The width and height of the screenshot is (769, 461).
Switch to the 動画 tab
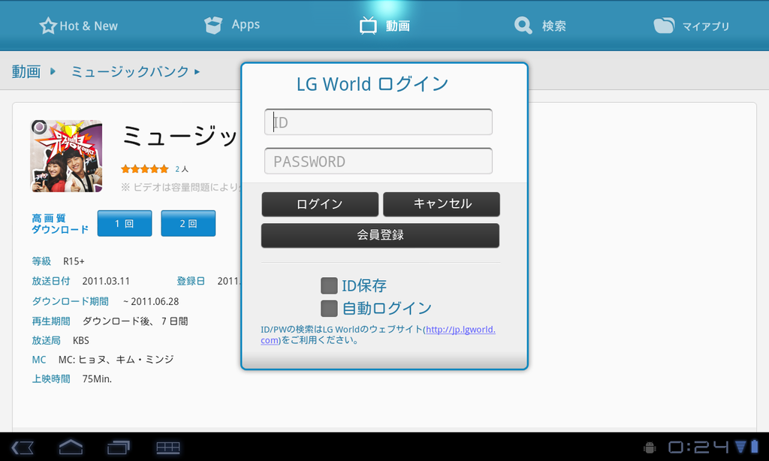click(384, 26)
